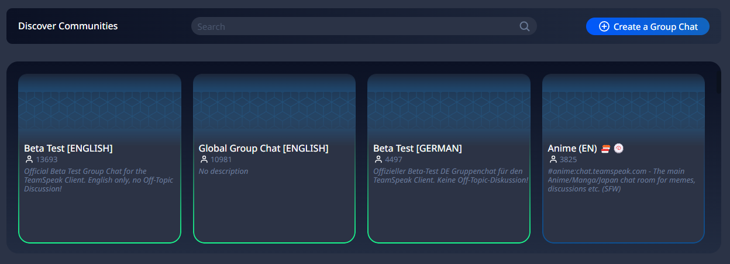Click the German Beta Test description text

450,176
